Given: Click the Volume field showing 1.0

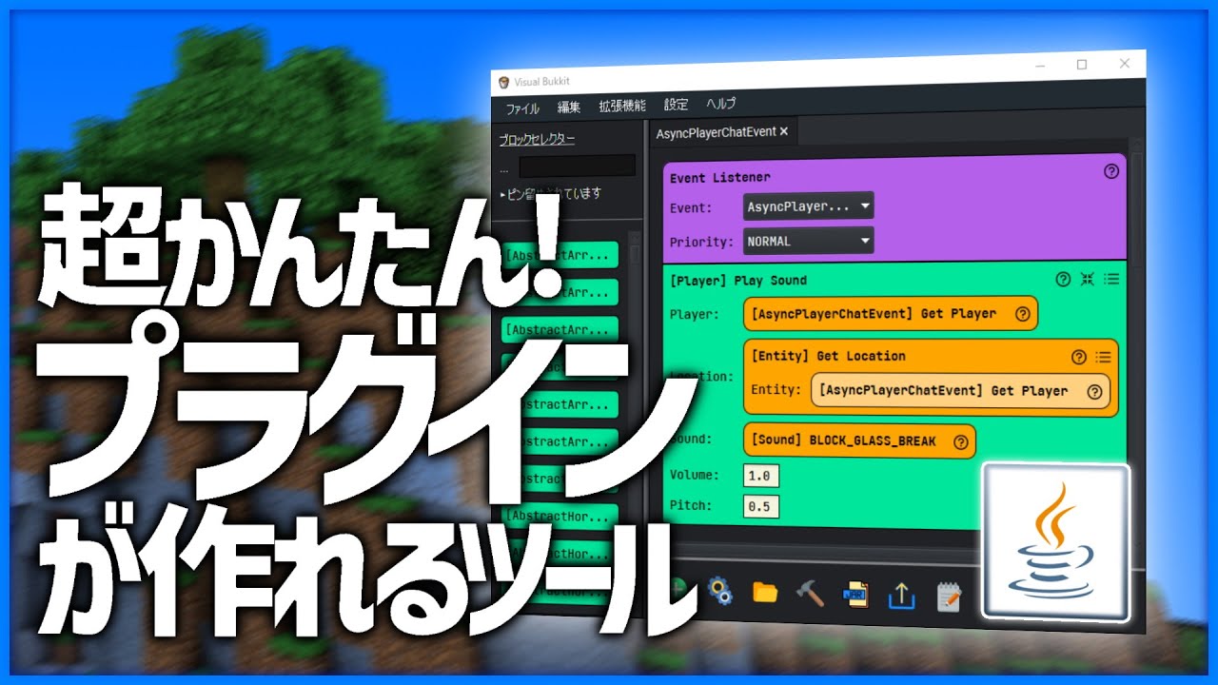Looking at the screenshot, I should (x=761, y=475).
